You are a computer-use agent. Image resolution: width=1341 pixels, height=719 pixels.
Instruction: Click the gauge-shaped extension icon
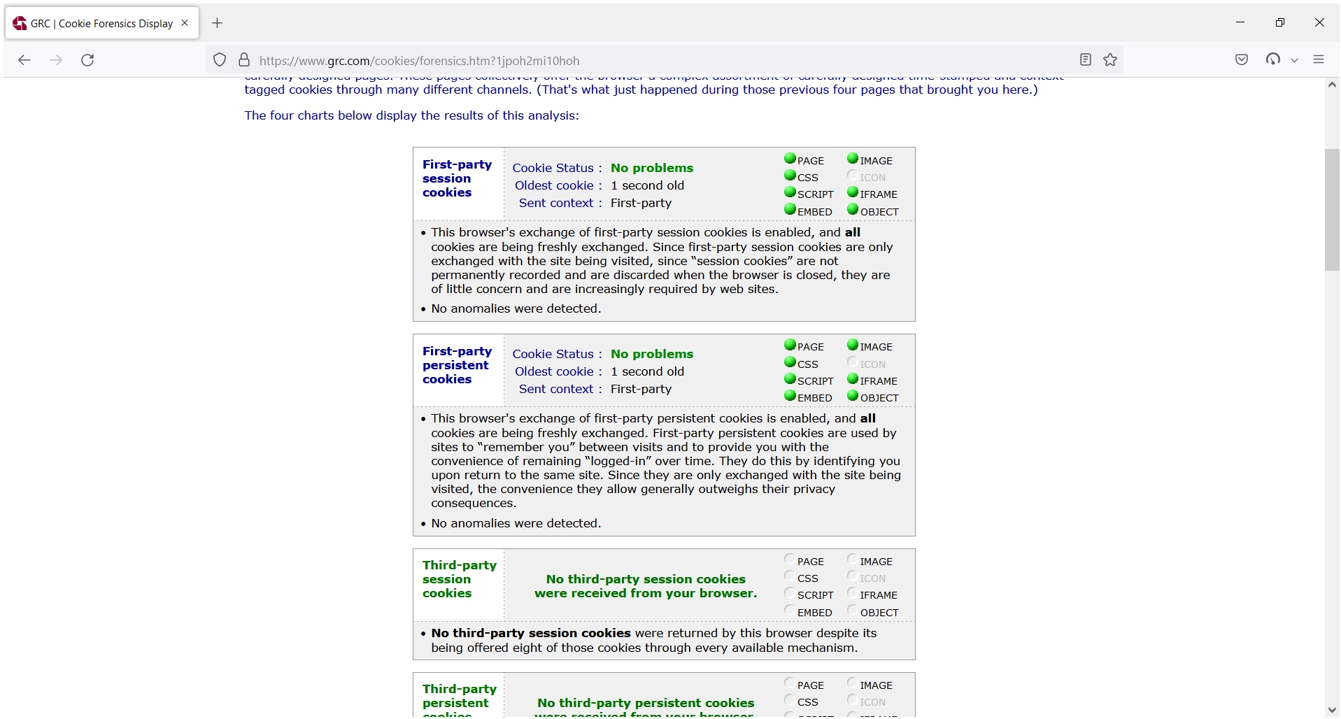1275,59
